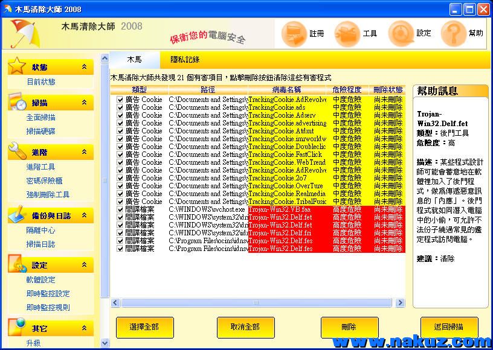Uncheck the TrackingCookie.Realmedia row checkbox
The image size is (493, 350).
click(120, 194)
